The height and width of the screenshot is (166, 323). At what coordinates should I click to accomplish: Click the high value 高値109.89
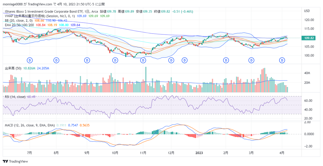tap(126, 12)
